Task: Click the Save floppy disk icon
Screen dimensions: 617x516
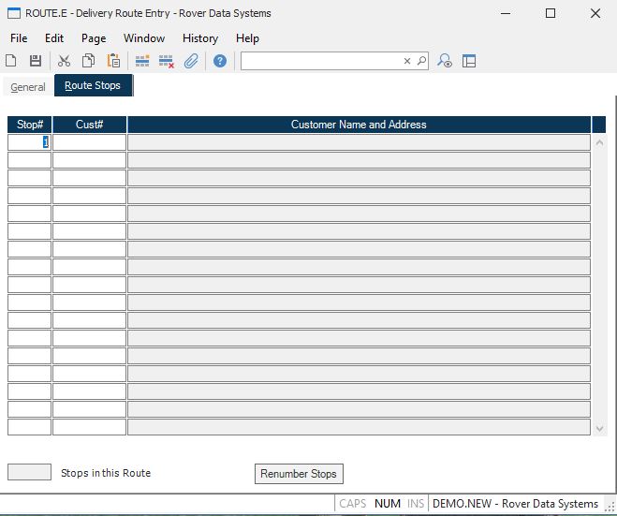Action: click(x=36, y=61)
